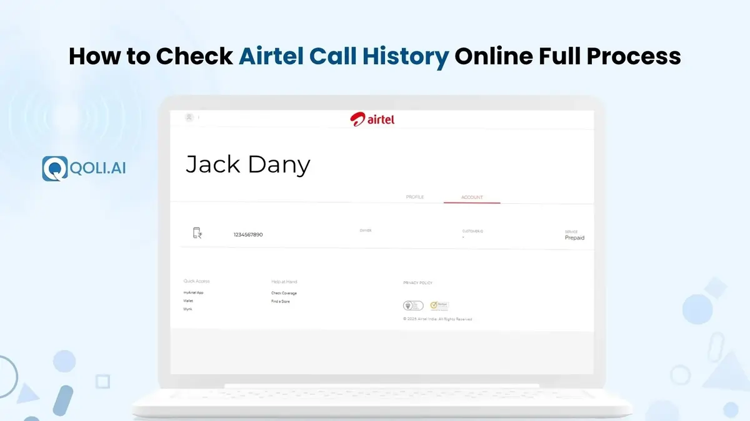This screenshot has height=421, width=750.
Task: Click the OWNER field label
Action: pos(366,230)
